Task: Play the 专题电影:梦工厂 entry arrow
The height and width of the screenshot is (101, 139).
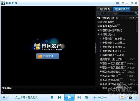Action: (101, 51)
